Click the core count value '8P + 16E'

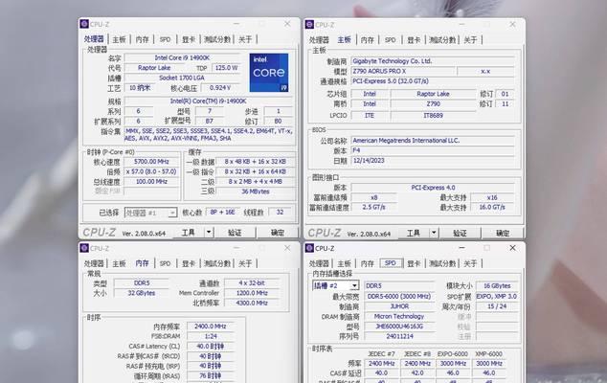click(222, 213)
